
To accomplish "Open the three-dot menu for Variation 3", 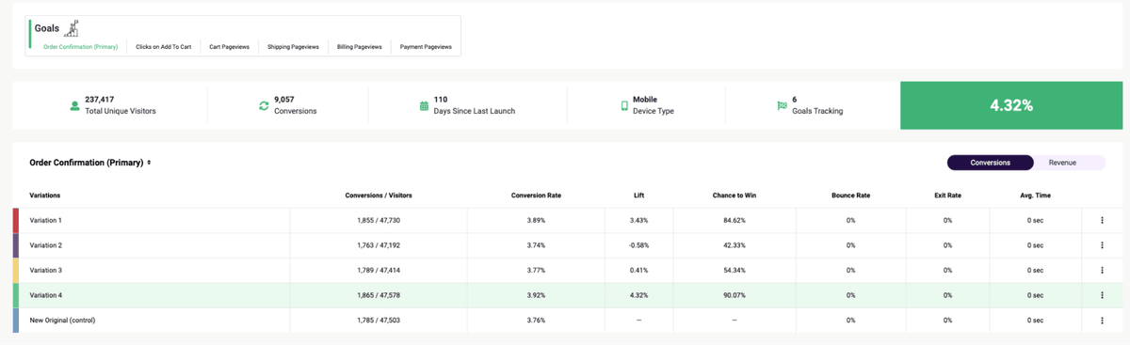I will (1102, 270).
